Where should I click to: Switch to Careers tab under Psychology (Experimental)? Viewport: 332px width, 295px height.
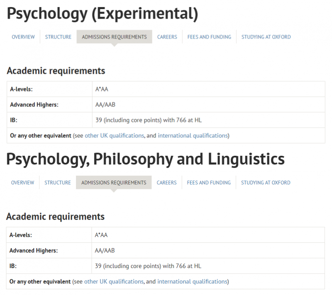(x=167, y=37)
